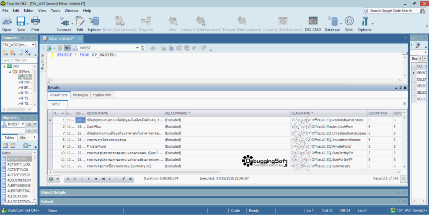Click the SQLCOMMAND column header
The height and width of the screenshot is (215, 429).
(x=227, y=113)
